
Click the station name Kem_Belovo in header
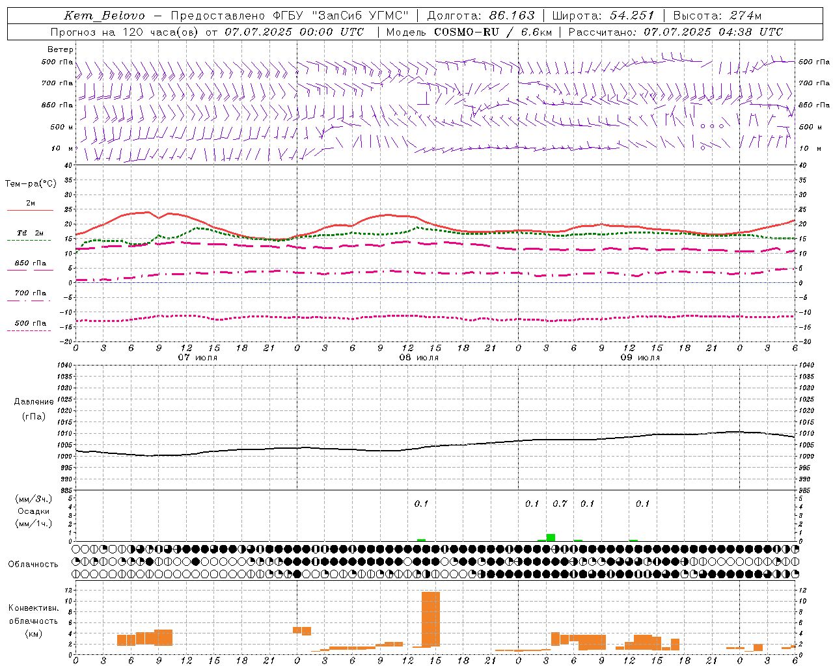pyautogui.click(x=105, y=16)
